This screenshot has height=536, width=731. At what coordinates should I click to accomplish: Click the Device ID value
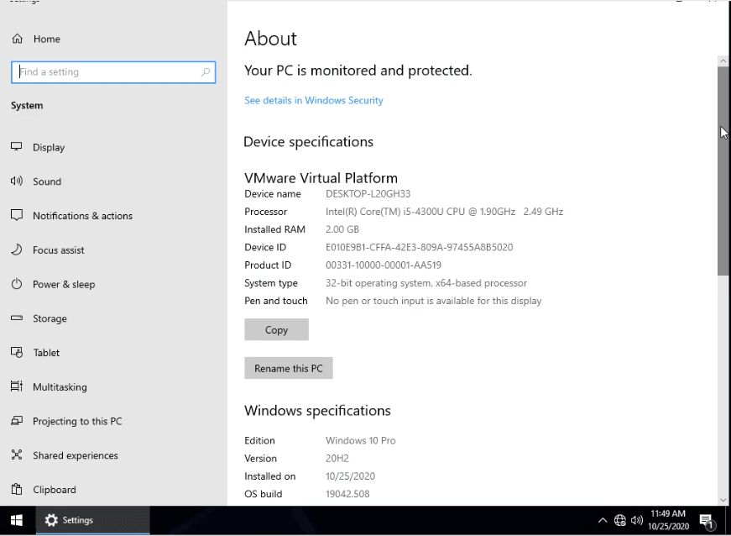419,247
